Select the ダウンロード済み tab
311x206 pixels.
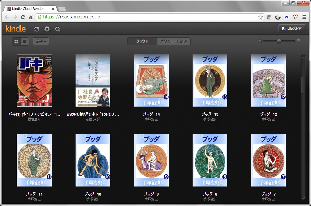tap(174, 41)
